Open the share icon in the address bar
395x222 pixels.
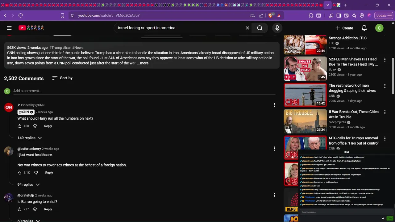pos(261,15)
